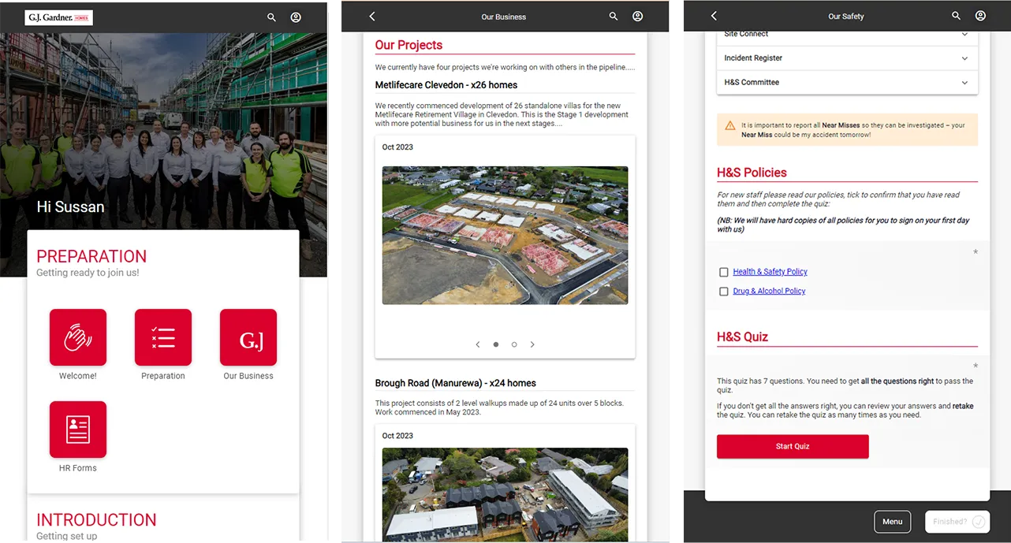
Task: Select second carousel dot under Metlifecare photo
Action: point(514,344)
